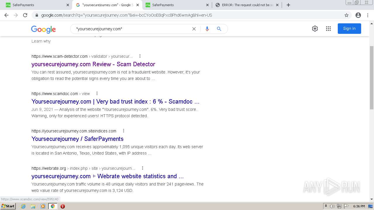Image resolution: width=374 pixels, height=210 pixels.
Task: Focus the browser address bar
Action: point(190,15)
